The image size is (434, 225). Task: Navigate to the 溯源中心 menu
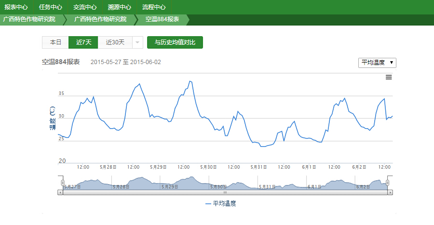119,7
